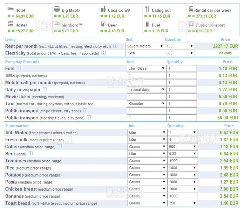Click the Public transport top label
The image size is (244, 212).
(210, 25)
